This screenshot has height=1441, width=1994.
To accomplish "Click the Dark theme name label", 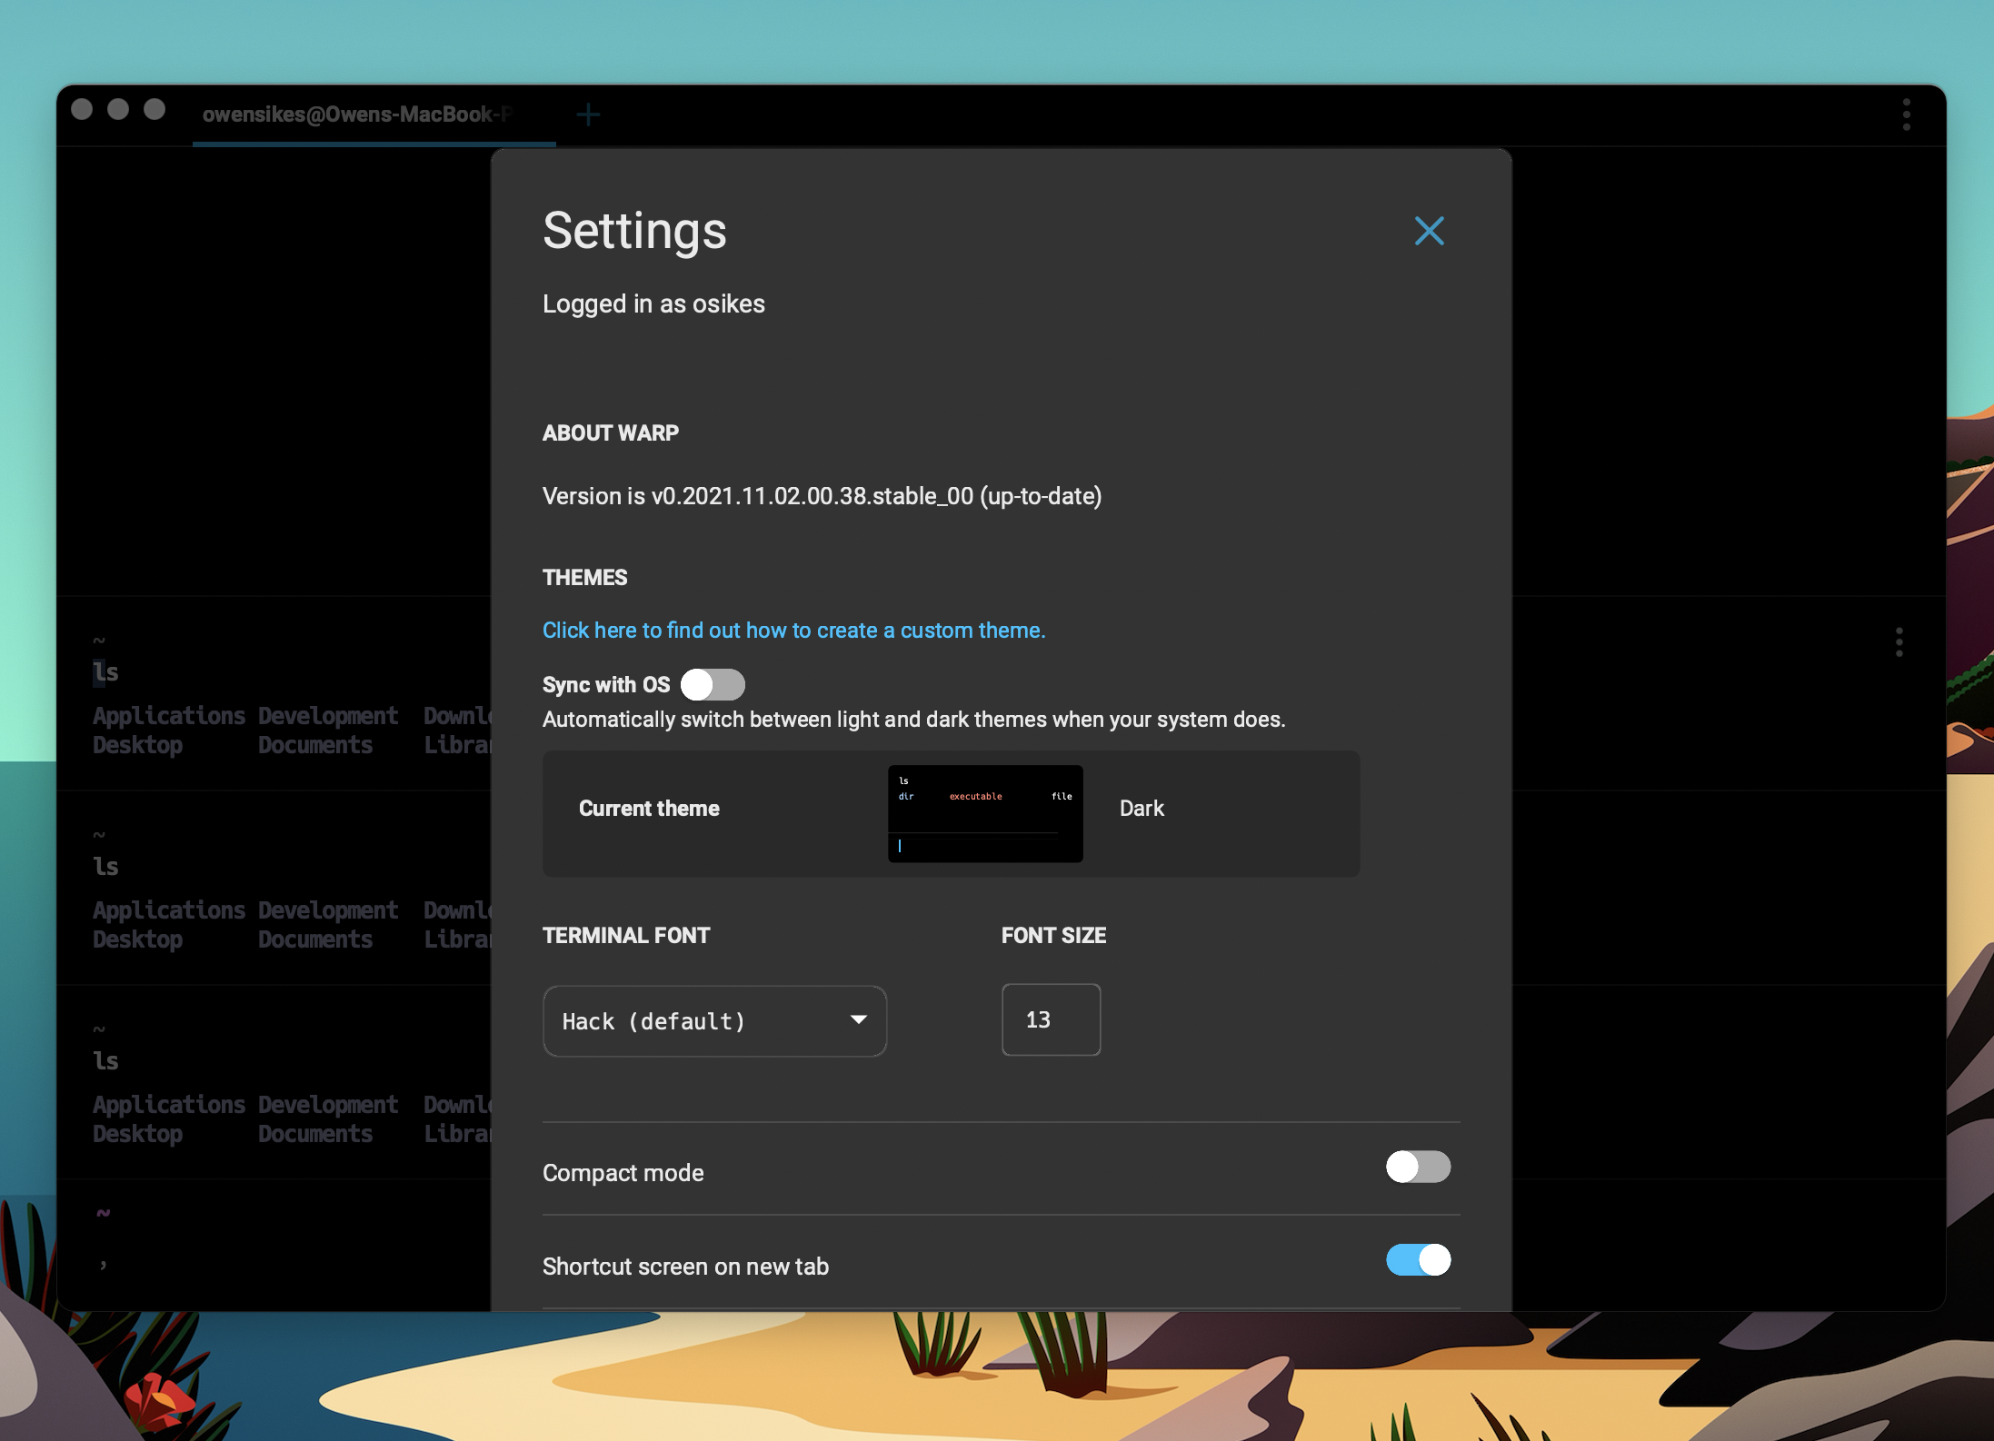I will point(1142,809).
